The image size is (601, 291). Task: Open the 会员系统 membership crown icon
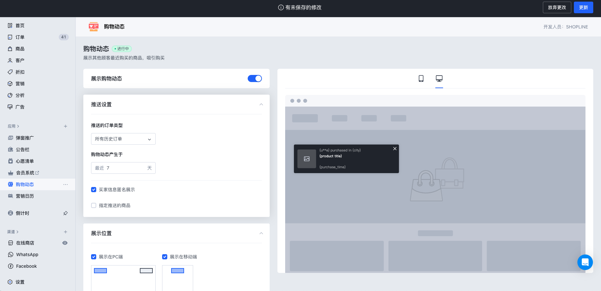[x=11, y=173]
